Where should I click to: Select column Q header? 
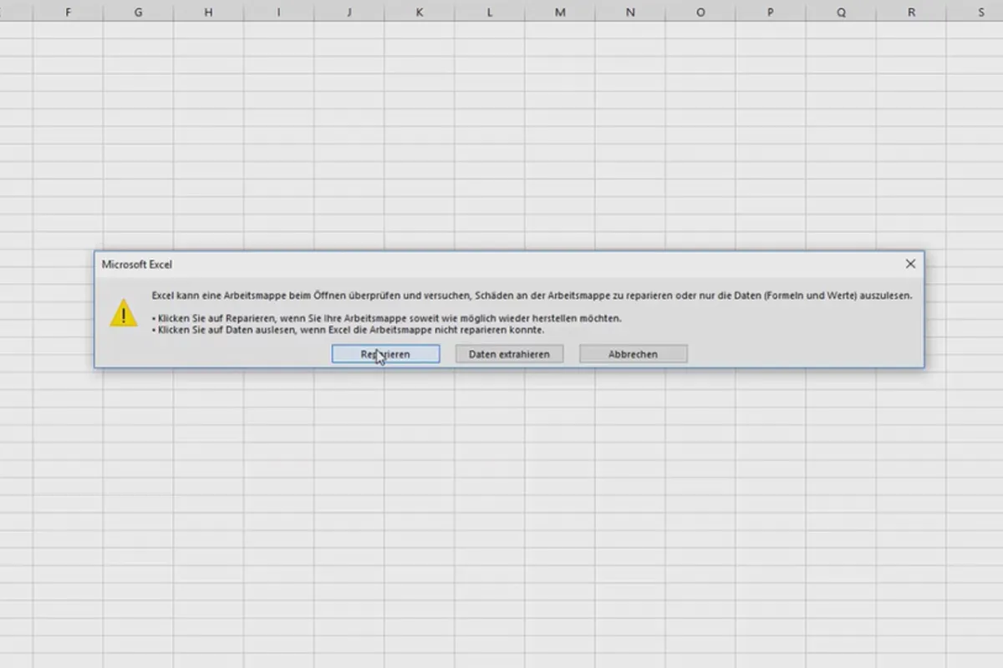tap(840, 13)
